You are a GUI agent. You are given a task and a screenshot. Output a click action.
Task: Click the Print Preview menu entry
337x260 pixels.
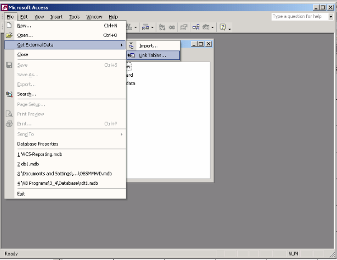[65, 114]
